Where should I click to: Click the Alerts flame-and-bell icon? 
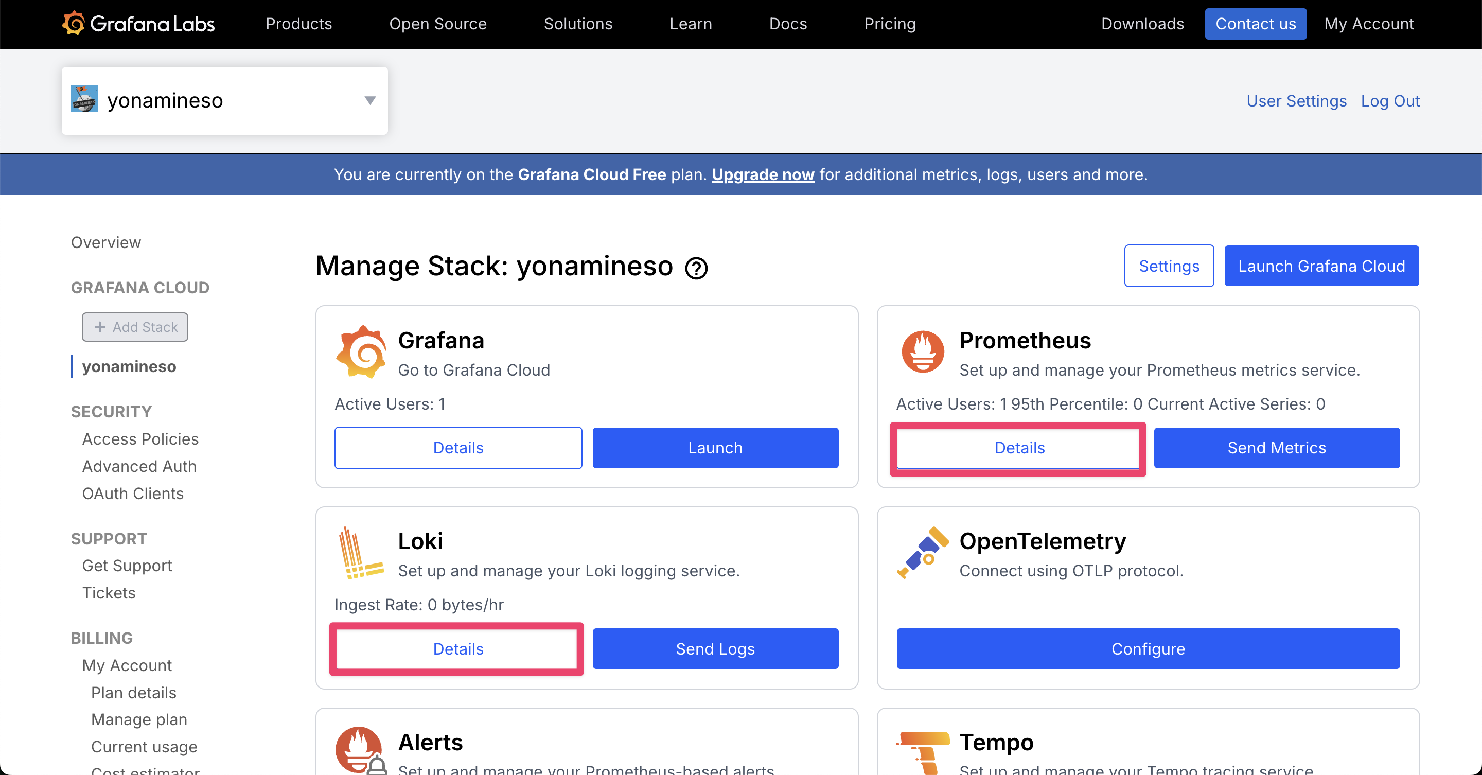pyautogui.click(x=360, y=750)
